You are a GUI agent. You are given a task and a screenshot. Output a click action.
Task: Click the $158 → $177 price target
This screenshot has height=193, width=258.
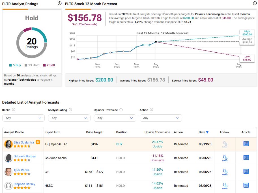click(94, 172)
